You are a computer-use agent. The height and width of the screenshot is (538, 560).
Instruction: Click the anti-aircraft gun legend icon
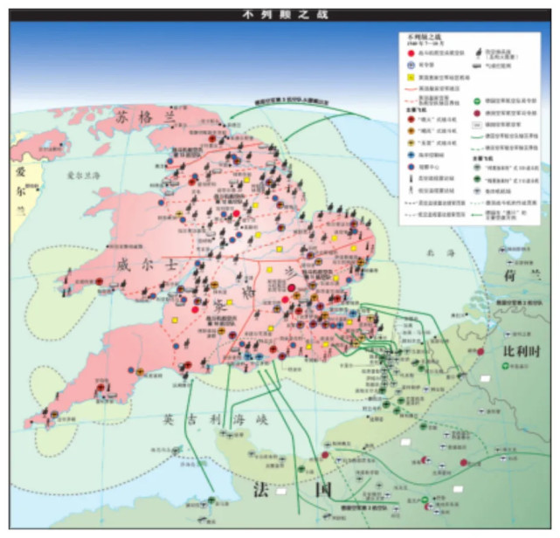pyautogui.click(x=479, y=52)
